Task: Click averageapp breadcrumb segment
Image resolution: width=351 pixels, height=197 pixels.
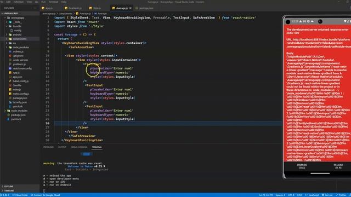Action: coord(49,14)
